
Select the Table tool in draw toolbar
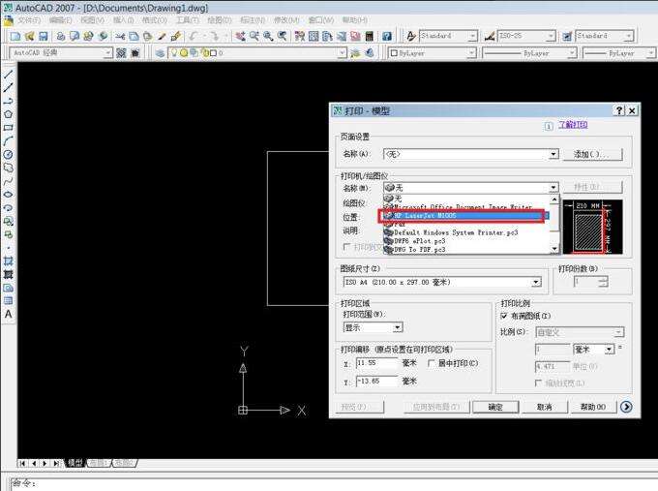[8, 301]
